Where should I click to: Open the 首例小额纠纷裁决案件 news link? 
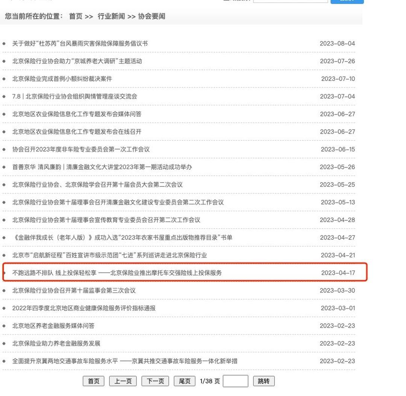(62, 79)
